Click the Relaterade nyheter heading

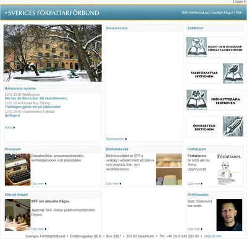20,88
